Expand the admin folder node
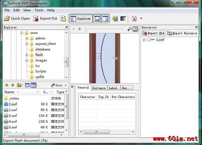Screen dimensions: 202x145 [26, 38]
